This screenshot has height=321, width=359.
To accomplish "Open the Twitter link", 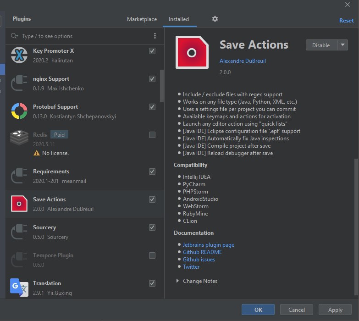I will [x=191, y=267].
